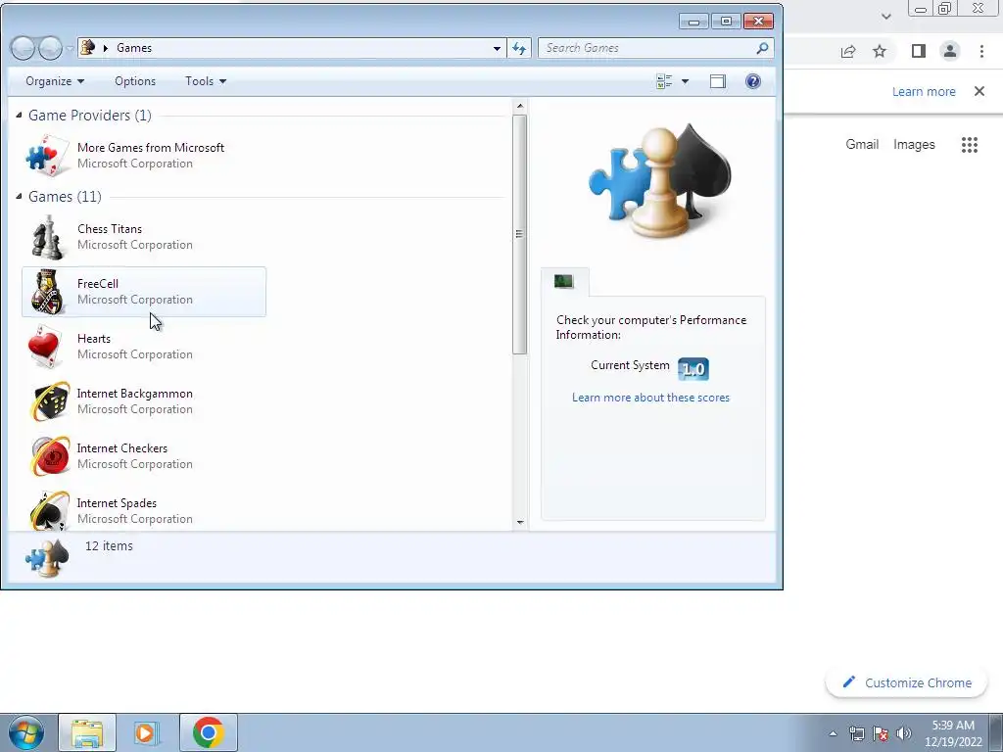Click the Learn more link in Chrome
Screen dimensions: 1003x752
point(924,91)
